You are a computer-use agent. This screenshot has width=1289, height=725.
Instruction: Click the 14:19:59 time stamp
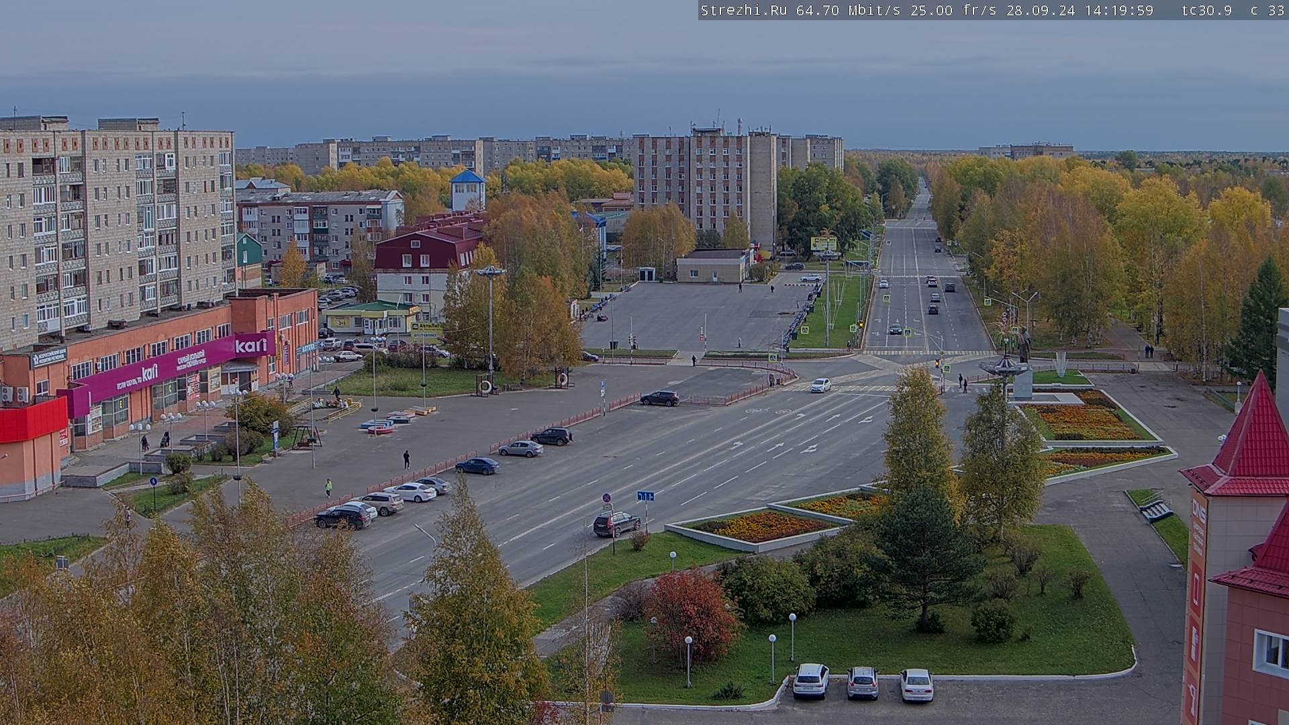1118,10
